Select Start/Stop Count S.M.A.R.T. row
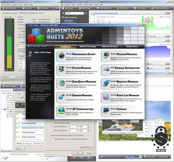 coord(30,124)
